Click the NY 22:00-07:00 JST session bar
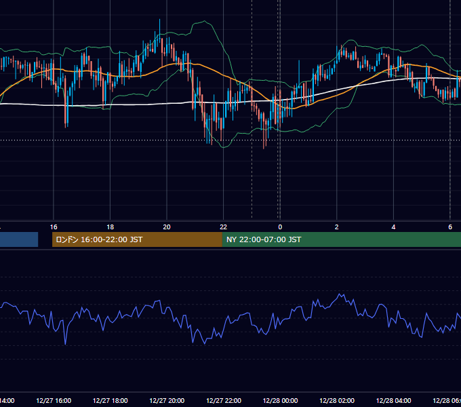This screenshot has width=461, height=407. click(341, 239)
